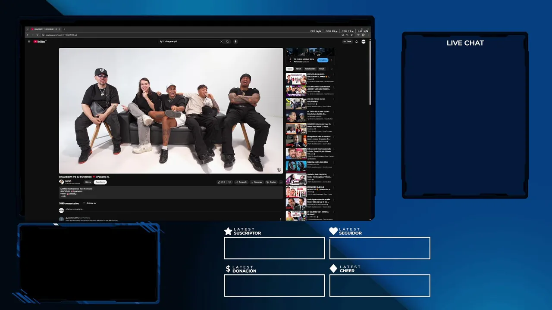Open a new browser tab
The image size is (552, 310).
(64, 29)
